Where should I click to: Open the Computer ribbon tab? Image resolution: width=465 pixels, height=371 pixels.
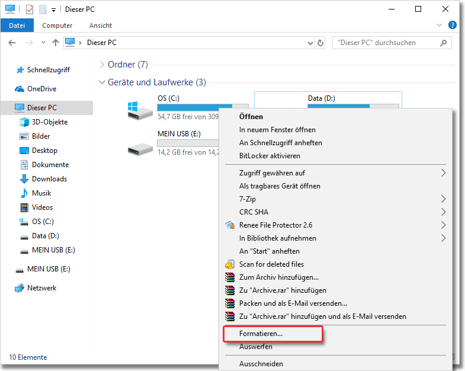(57, 25)
